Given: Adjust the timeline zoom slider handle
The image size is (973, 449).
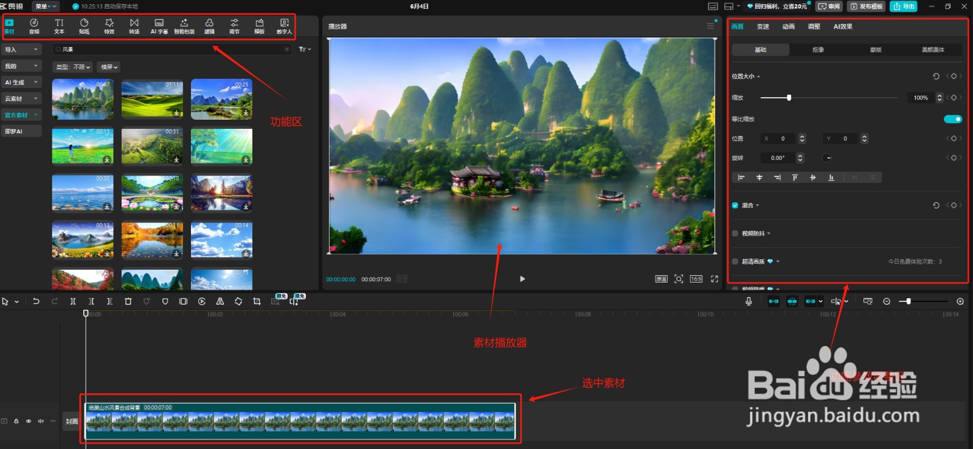Looking at the screenshot, I should (x=909, y=301).
